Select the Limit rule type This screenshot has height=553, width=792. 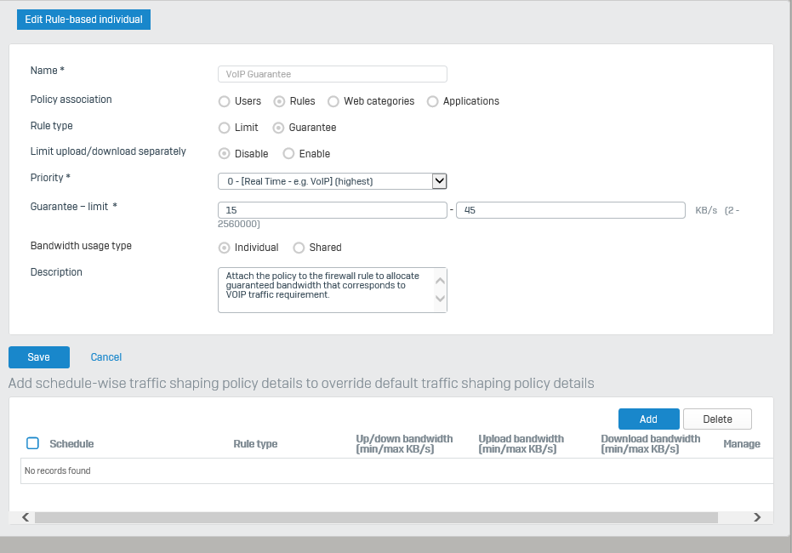(224, 128)
